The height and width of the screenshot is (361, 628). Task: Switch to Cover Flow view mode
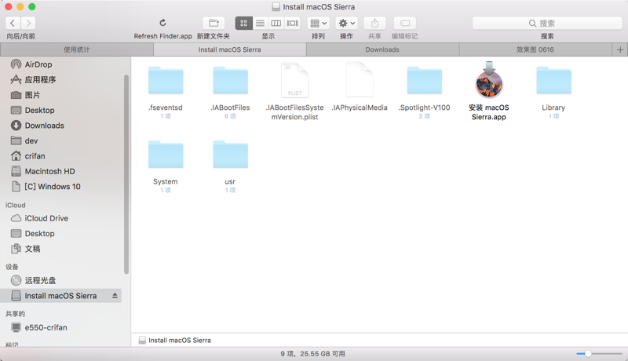coord(292,24)
